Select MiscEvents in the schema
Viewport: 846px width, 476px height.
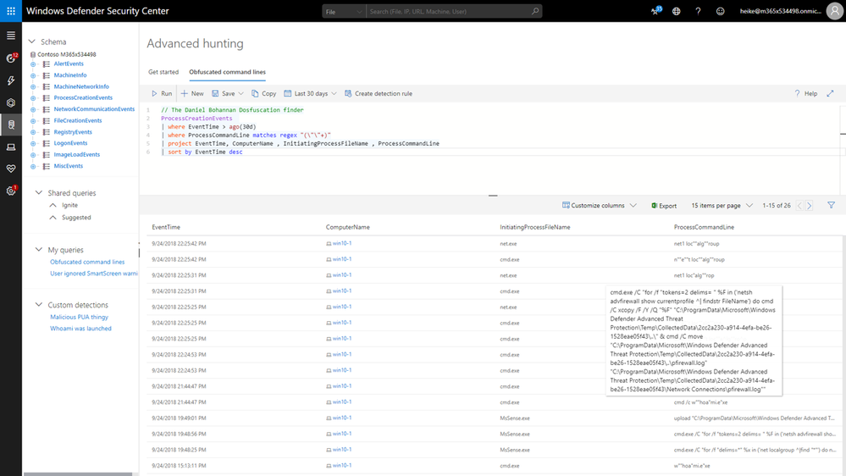click(x=68, y=166)
